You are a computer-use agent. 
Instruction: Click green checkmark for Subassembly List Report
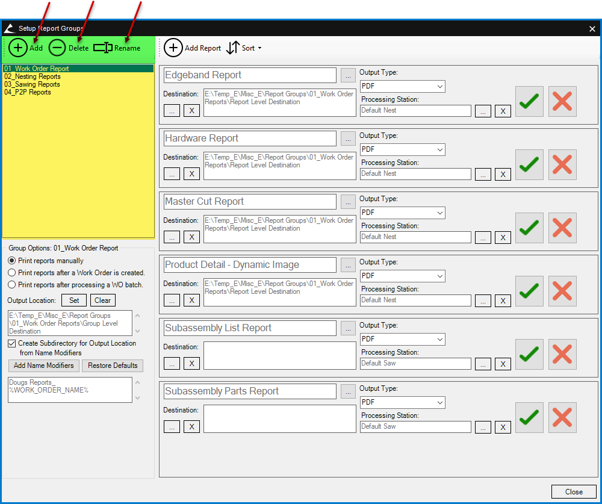(x=529, y=354)
